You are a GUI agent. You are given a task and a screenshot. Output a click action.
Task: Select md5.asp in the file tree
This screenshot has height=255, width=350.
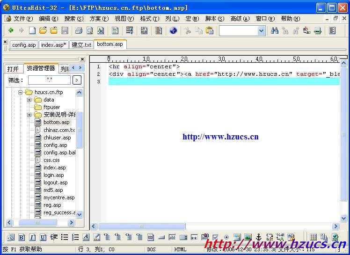click(x=53, y=190)
